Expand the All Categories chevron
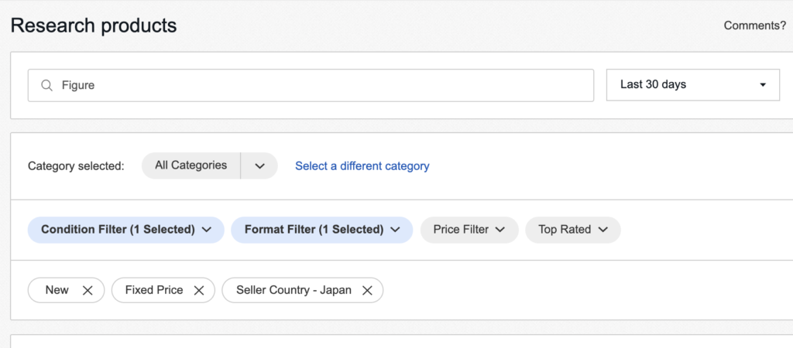Image resolution: width=793 pixels, height=348 pixels. point(259,165)
